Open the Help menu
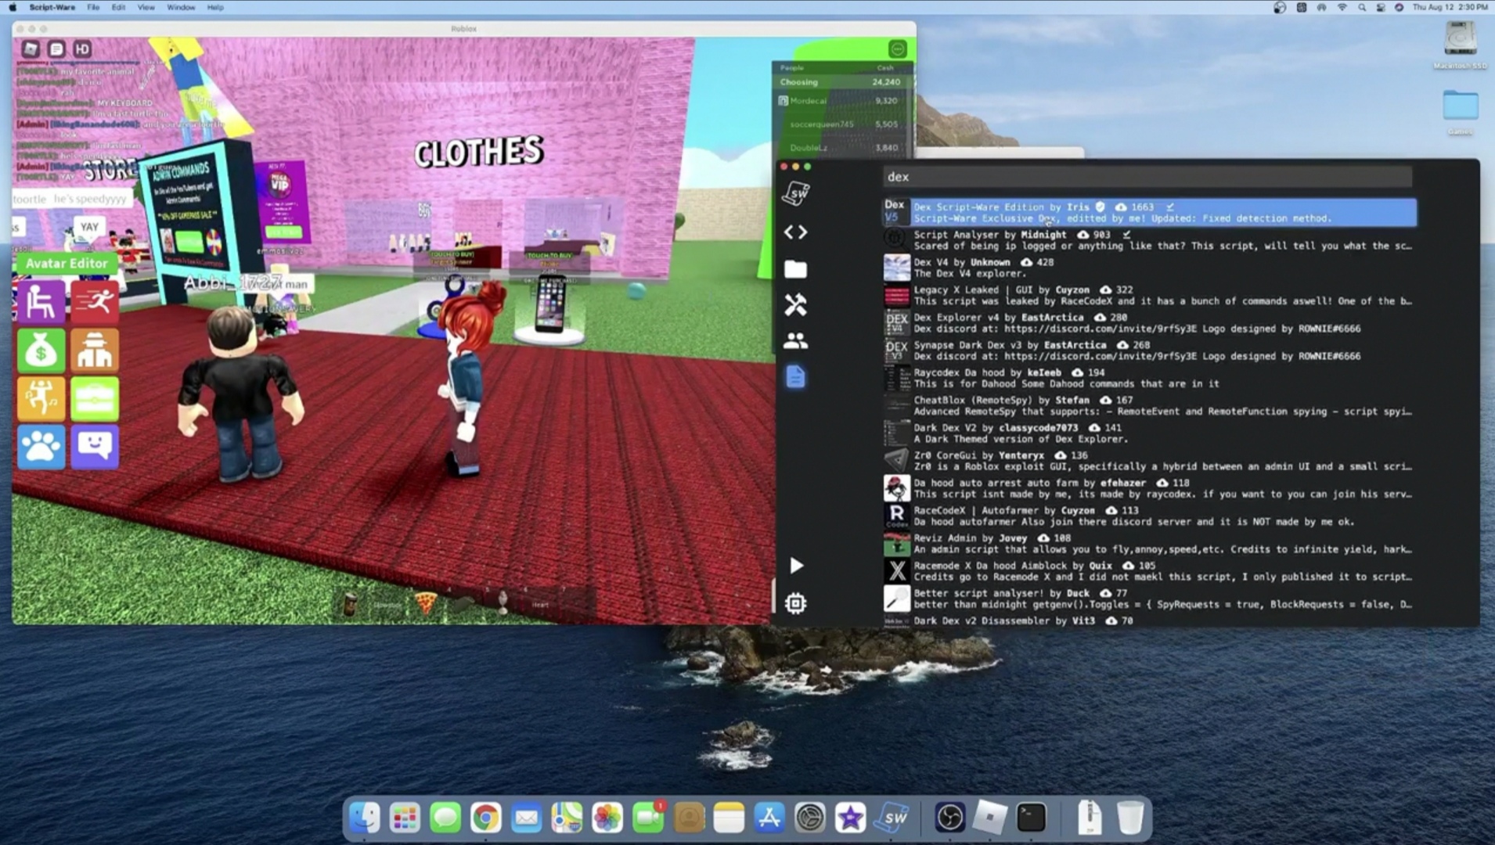1495x845 pixels. [215, 7]
